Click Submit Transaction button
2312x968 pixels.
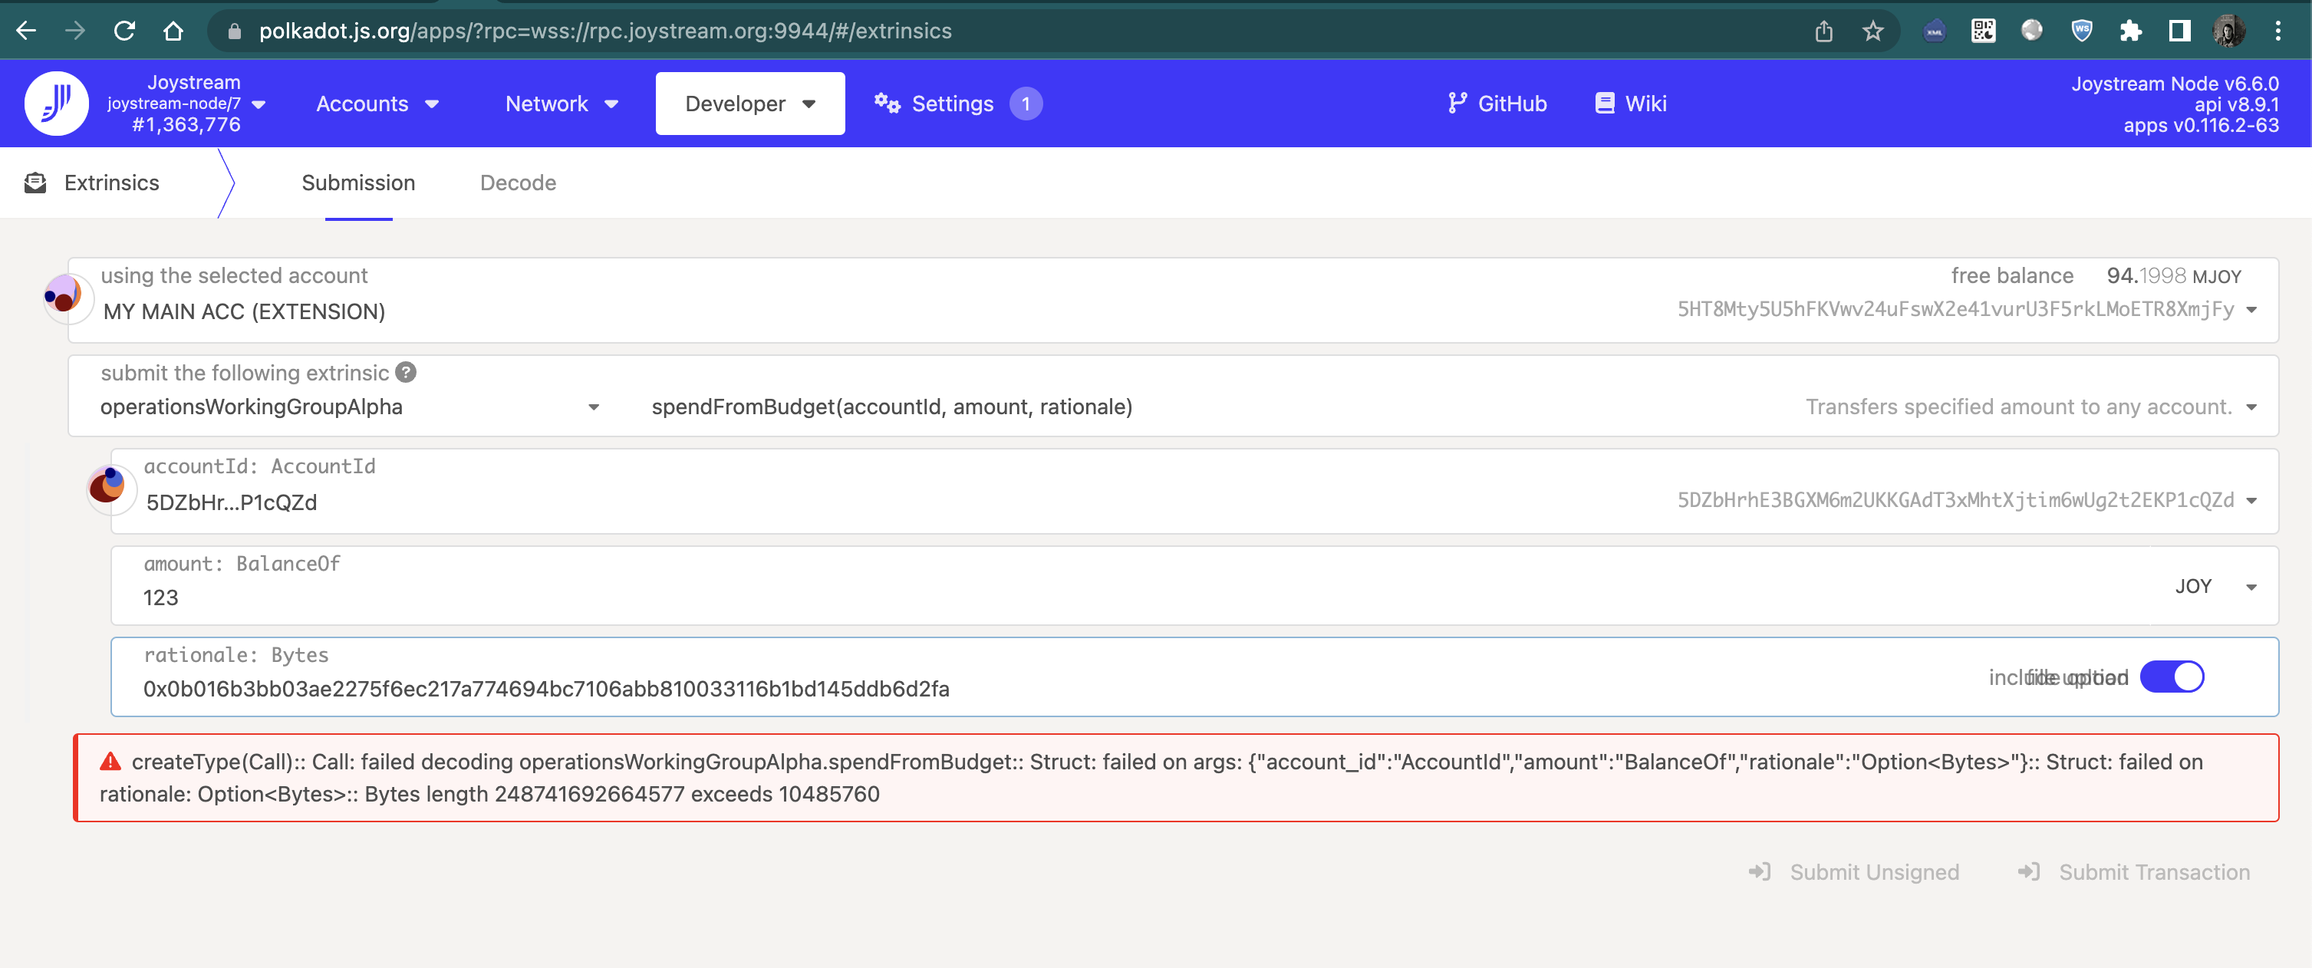(x=2133, y=872)
